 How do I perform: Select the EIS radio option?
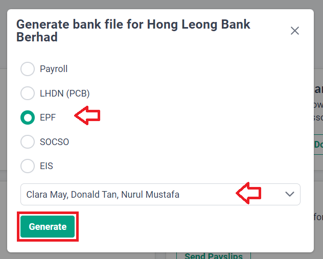point(27,166)
